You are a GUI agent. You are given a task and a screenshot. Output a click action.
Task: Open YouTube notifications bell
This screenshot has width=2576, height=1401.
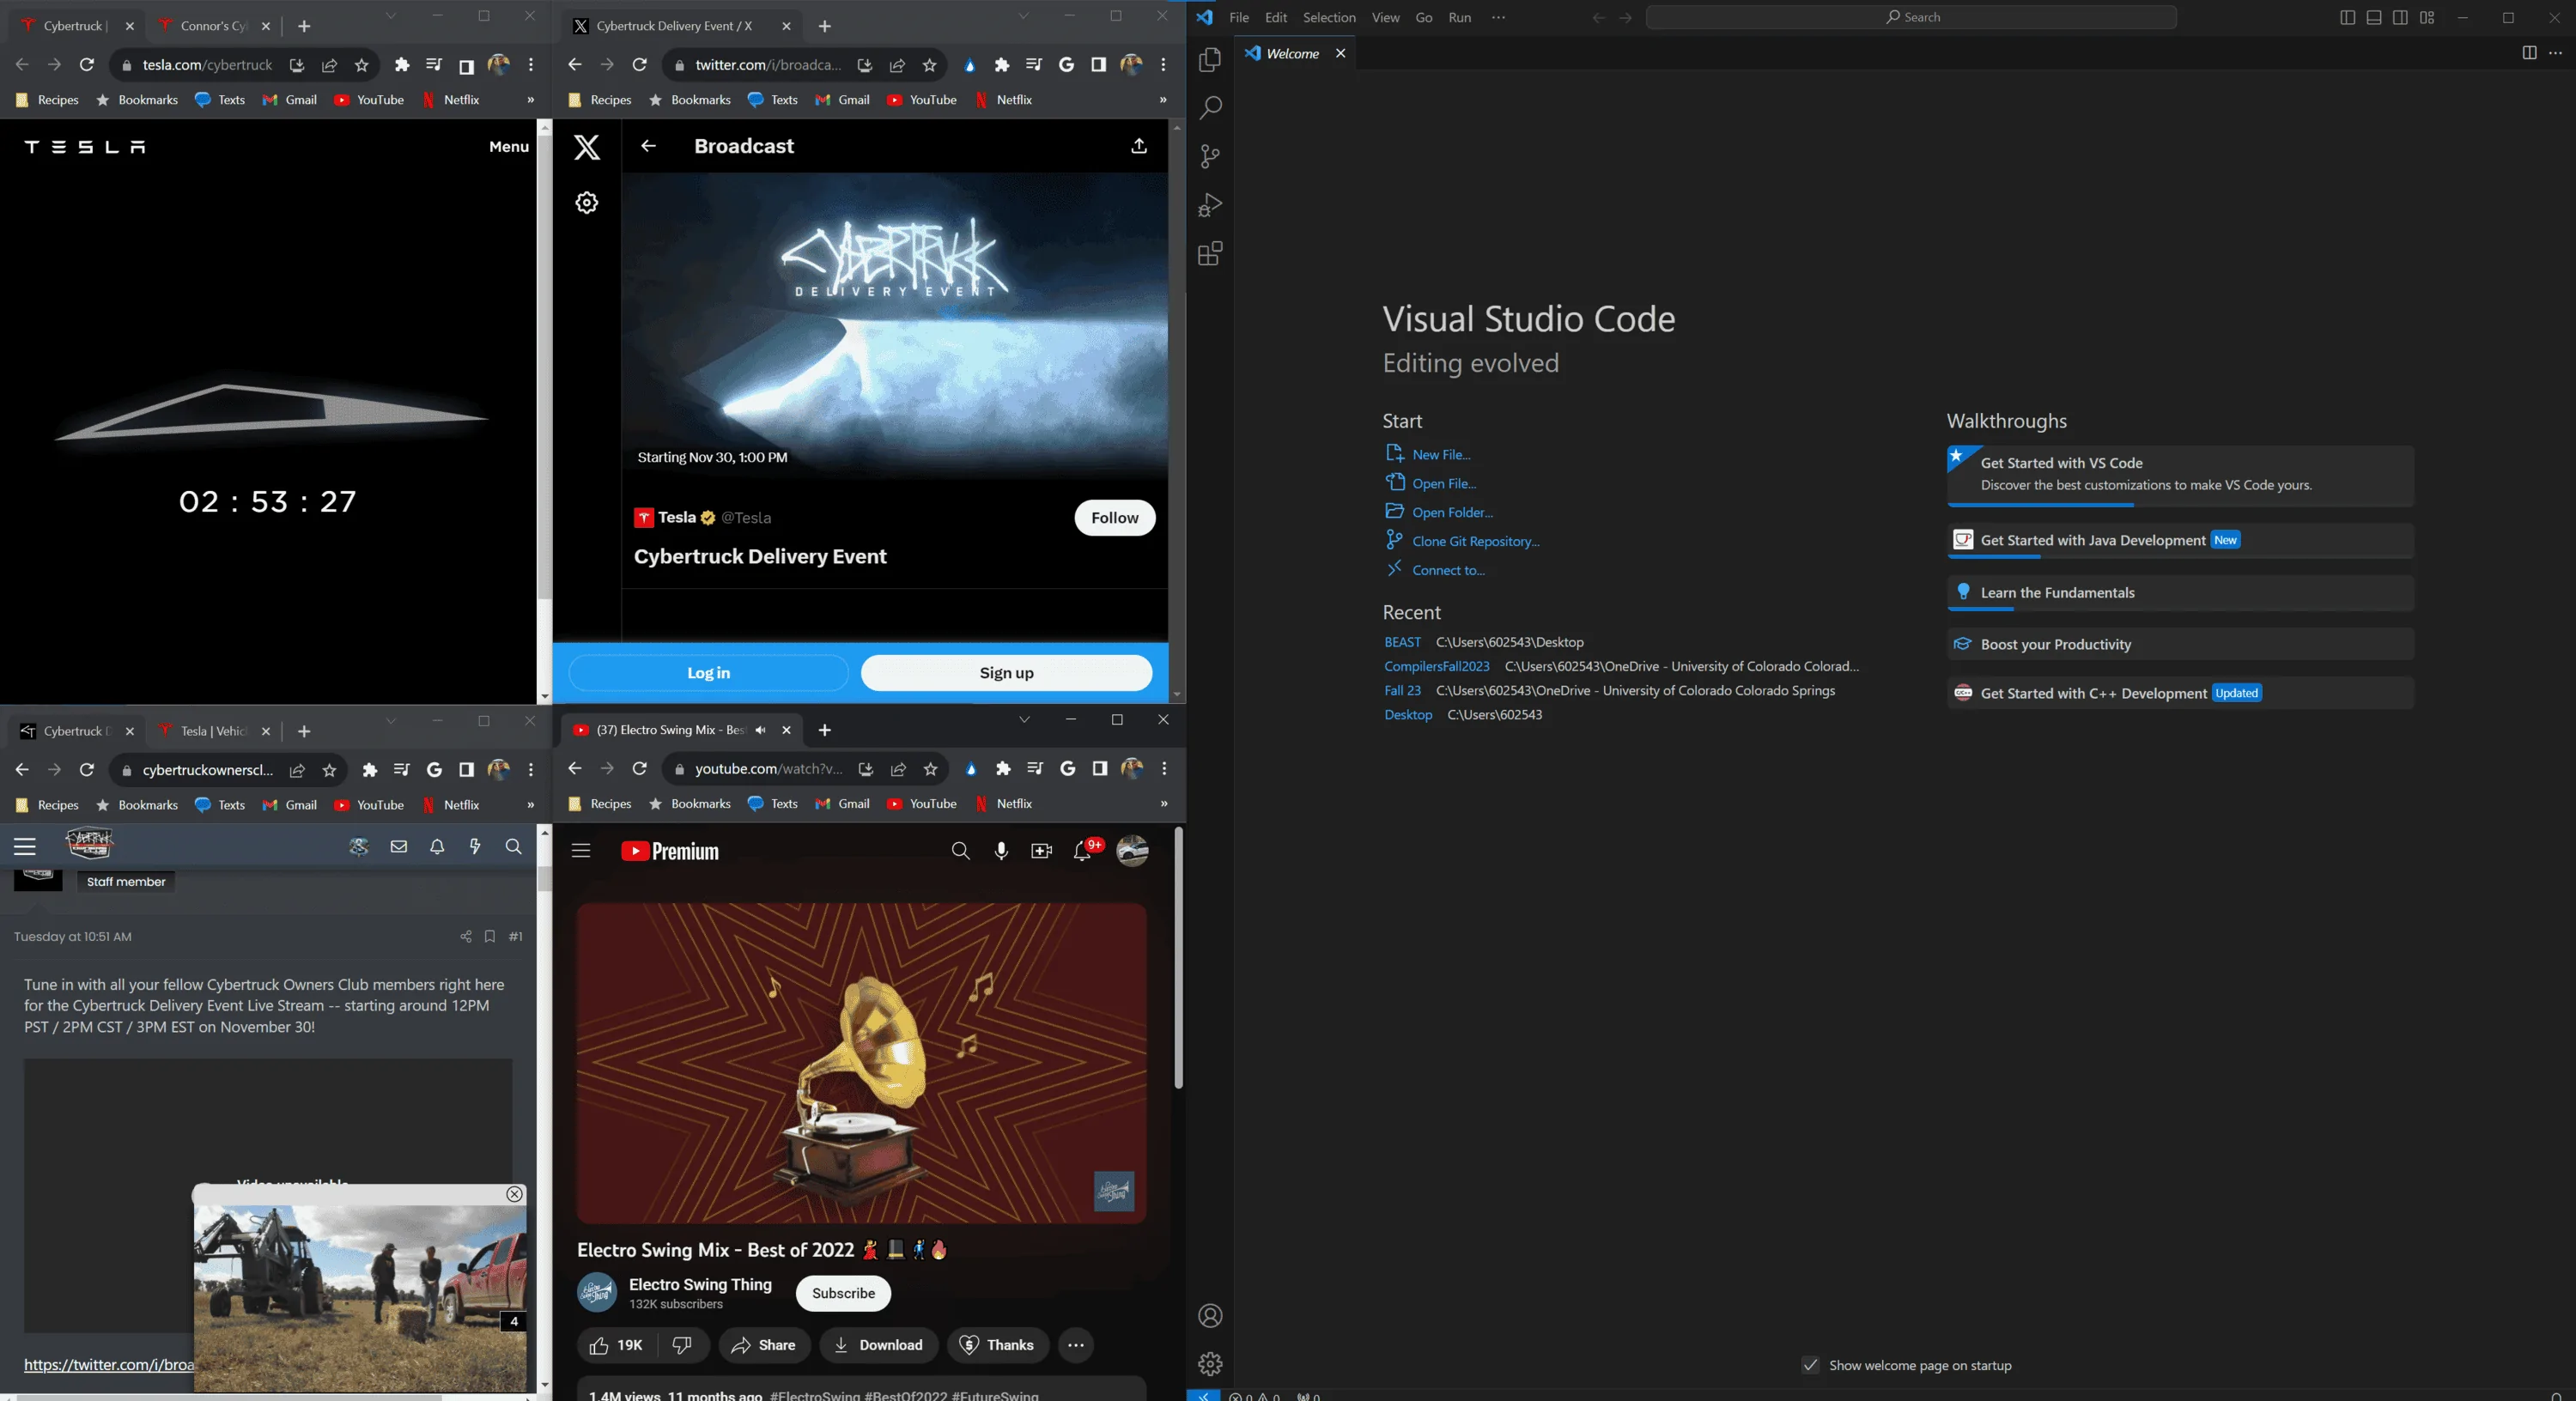(1082, 851)
